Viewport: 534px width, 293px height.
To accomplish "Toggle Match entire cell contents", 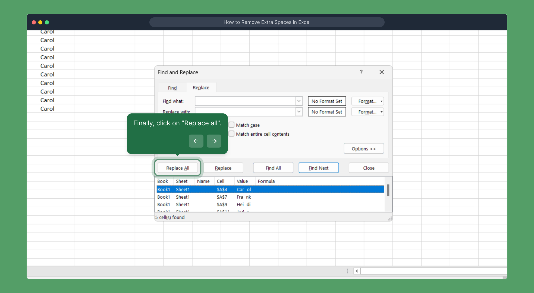I will click(231, 134).
